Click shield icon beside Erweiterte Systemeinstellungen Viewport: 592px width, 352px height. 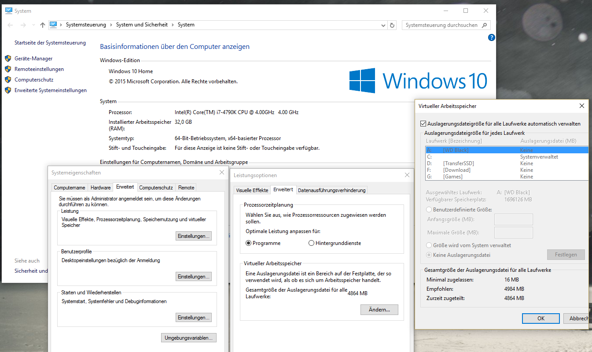[x=7, y=90]
